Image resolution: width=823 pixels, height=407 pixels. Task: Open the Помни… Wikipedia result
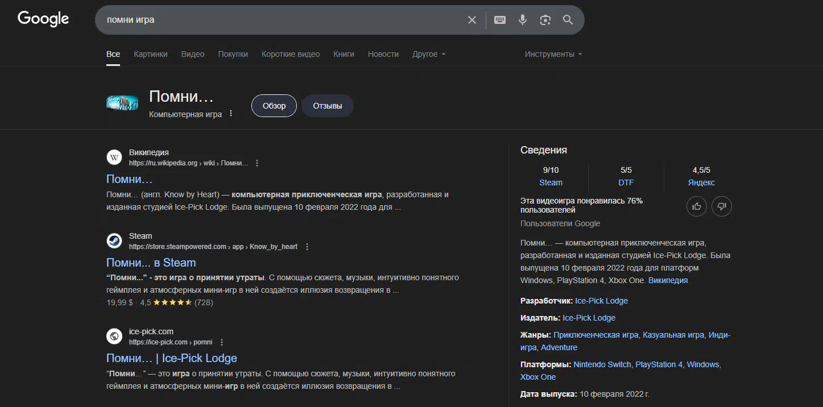(130, 179)
